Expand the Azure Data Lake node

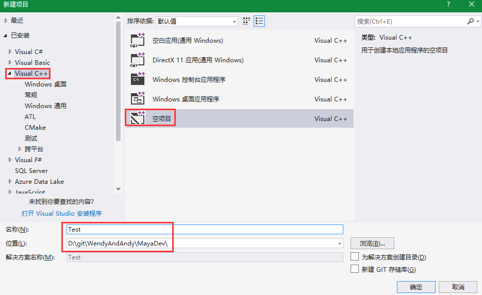tap(10, 181)
